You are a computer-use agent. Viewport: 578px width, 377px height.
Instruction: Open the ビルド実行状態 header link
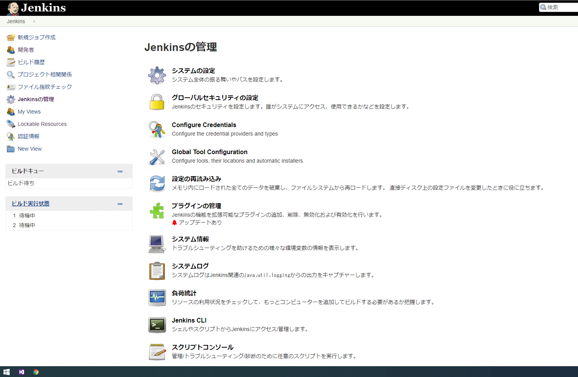[31, 204]
